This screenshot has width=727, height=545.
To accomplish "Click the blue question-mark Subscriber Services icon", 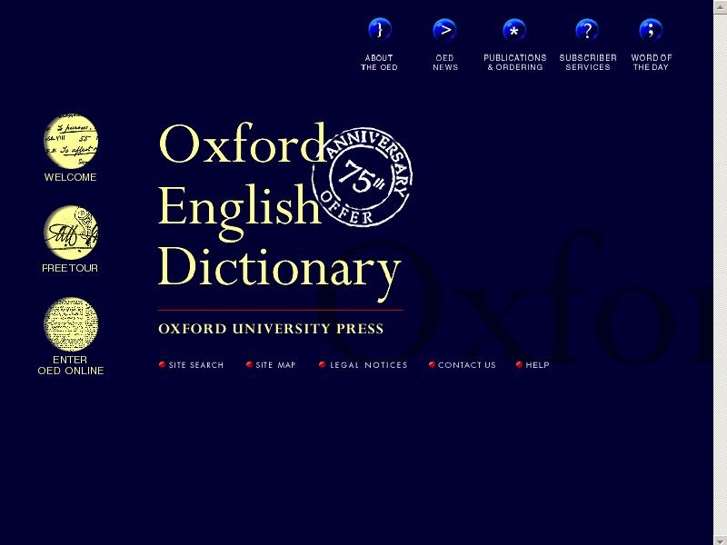I will click(587, 30).
